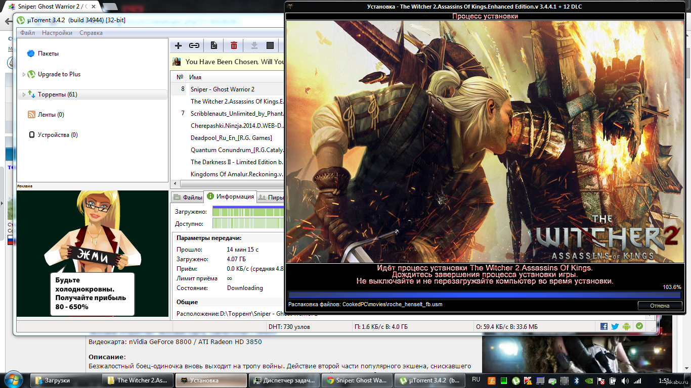Expand Upgrade to Plus tree node
The width and height of the screenshot is (691, 388).
24,74
